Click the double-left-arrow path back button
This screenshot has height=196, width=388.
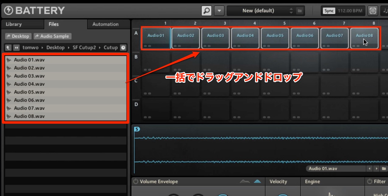pyautogui.click(x=16, y=48)
